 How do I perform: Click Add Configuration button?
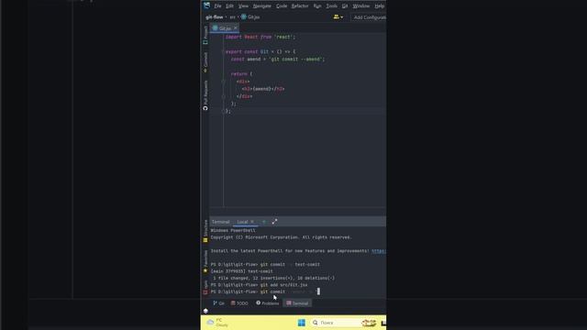369,17
